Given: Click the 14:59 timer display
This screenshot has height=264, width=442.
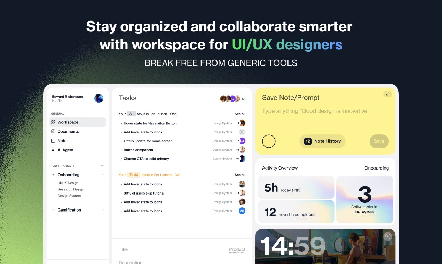Looking at the screenshot, I should (292, 246).
